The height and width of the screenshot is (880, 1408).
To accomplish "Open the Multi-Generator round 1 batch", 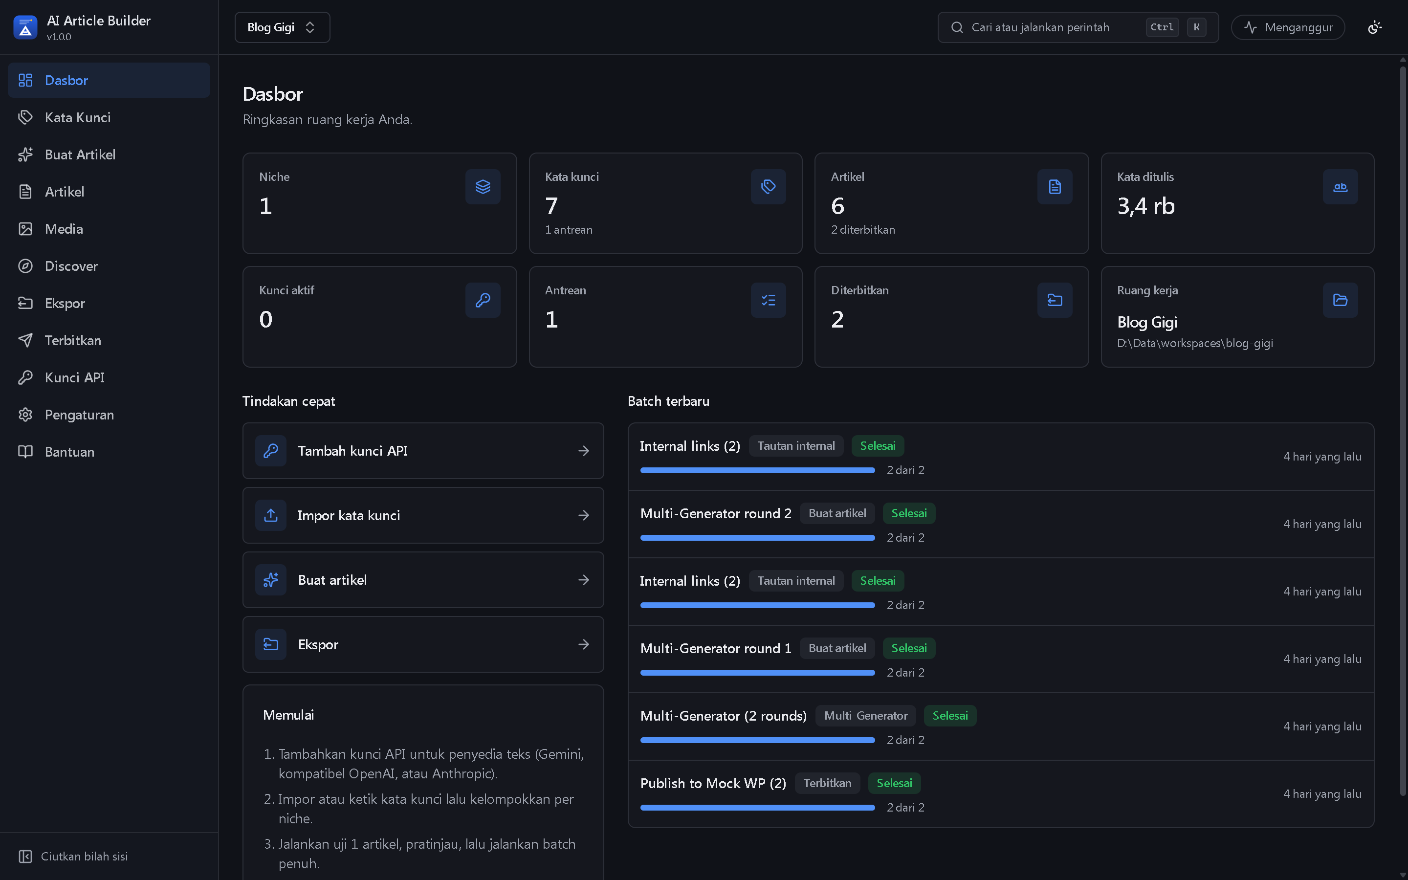I will [1001, 660].
